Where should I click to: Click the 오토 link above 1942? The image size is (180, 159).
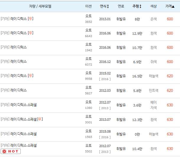88,44
